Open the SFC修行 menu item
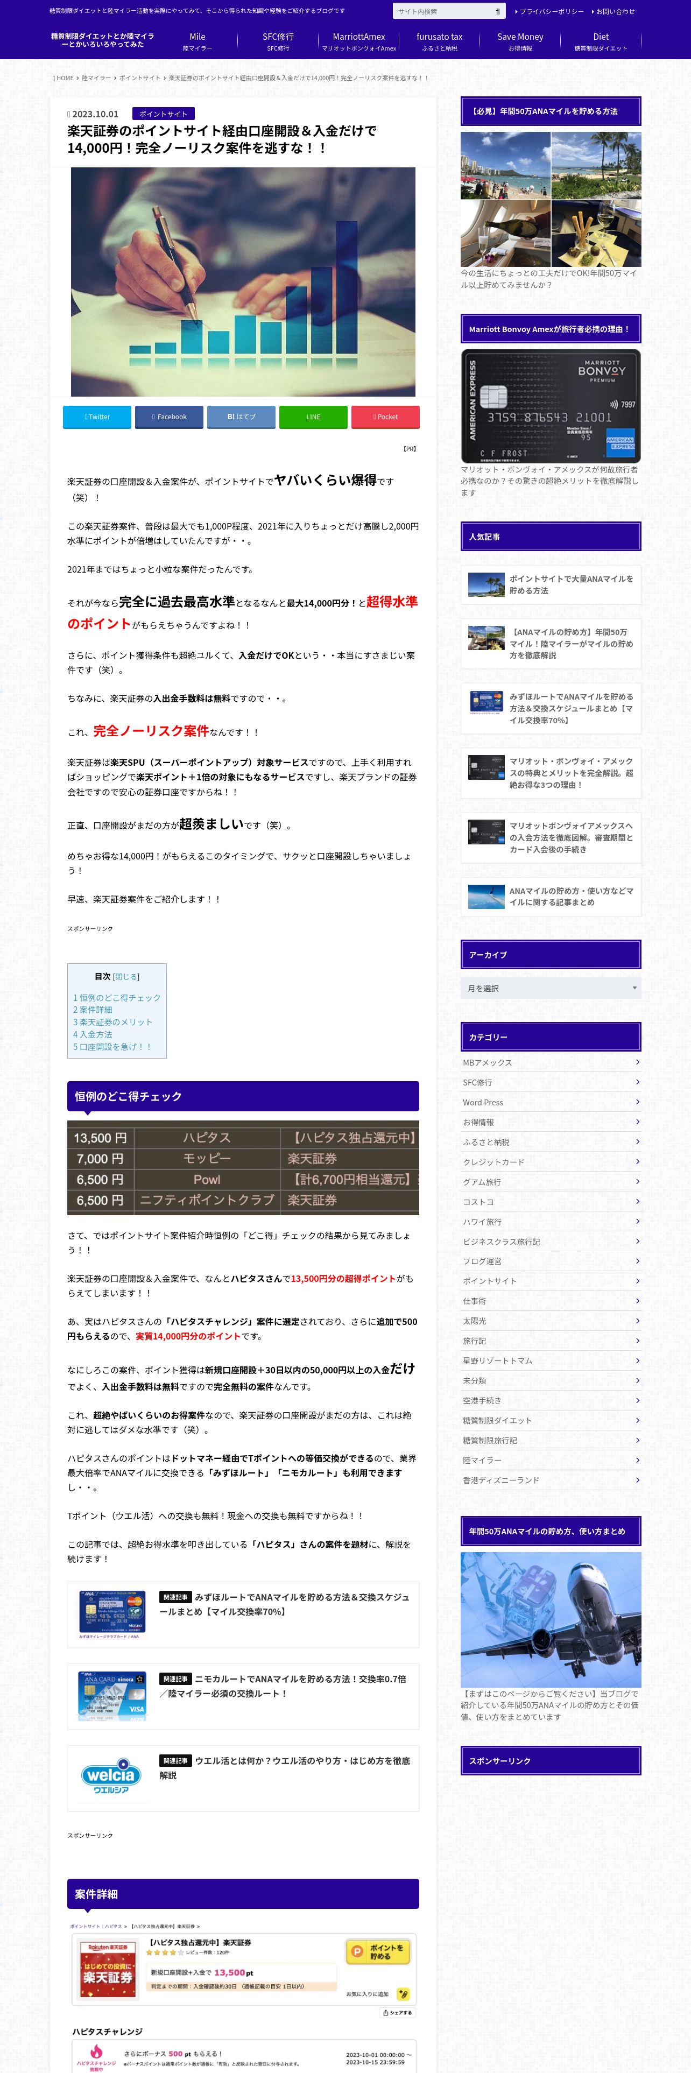The height and width of the screenshot is (2073, 691). 278,42
